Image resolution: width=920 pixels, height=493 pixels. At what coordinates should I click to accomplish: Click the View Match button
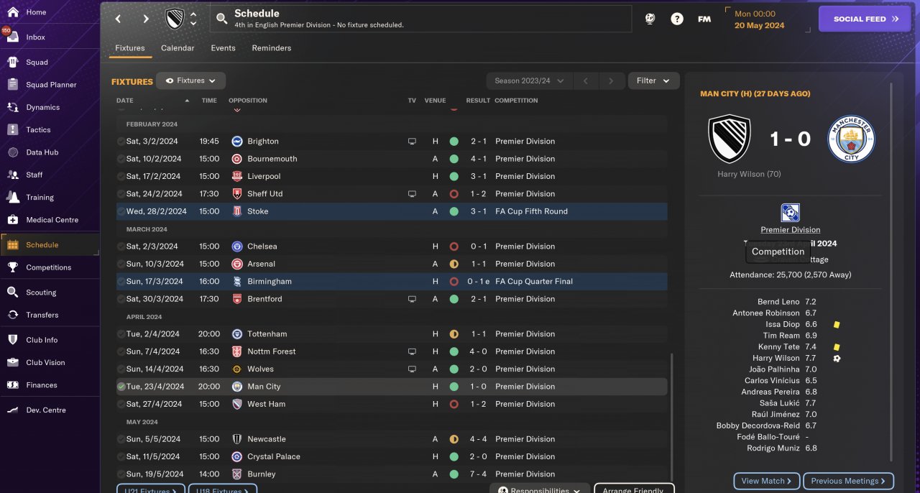tap(766, 481)
